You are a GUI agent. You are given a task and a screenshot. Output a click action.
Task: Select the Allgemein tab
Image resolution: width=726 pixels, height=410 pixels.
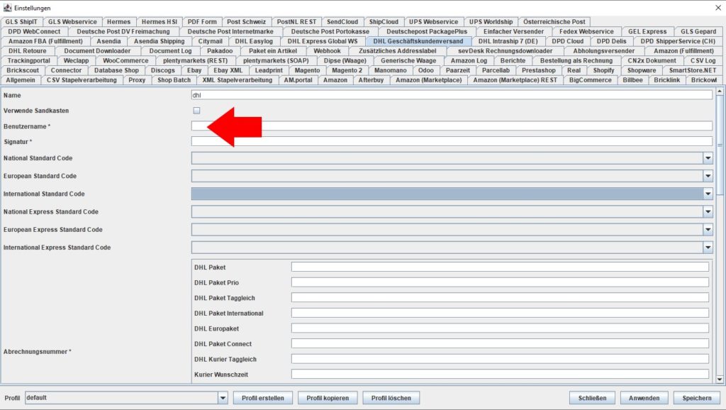click(21, 80)
